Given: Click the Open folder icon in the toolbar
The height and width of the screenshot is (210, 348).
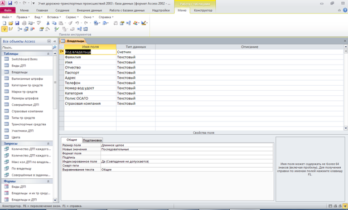Looking at the screenshot, I should click(x=11, y=23).
